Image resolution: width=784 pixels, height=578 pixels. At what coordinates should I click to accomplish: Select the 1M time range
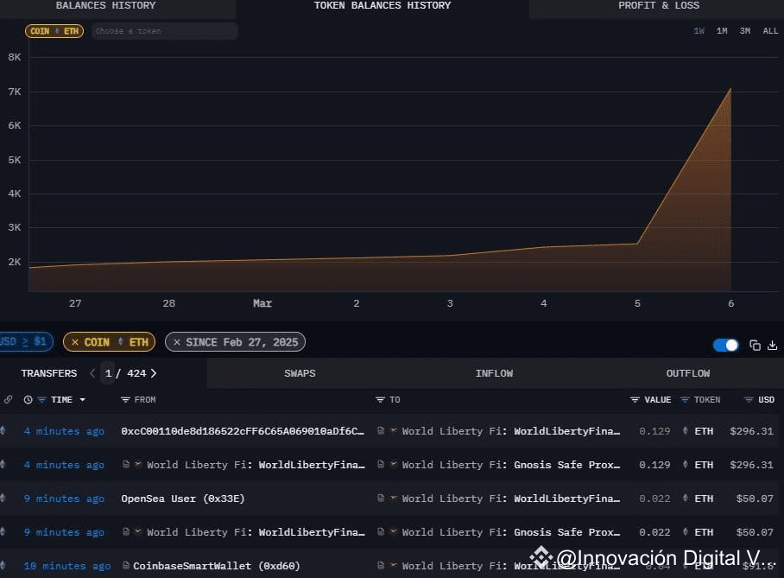722,30
